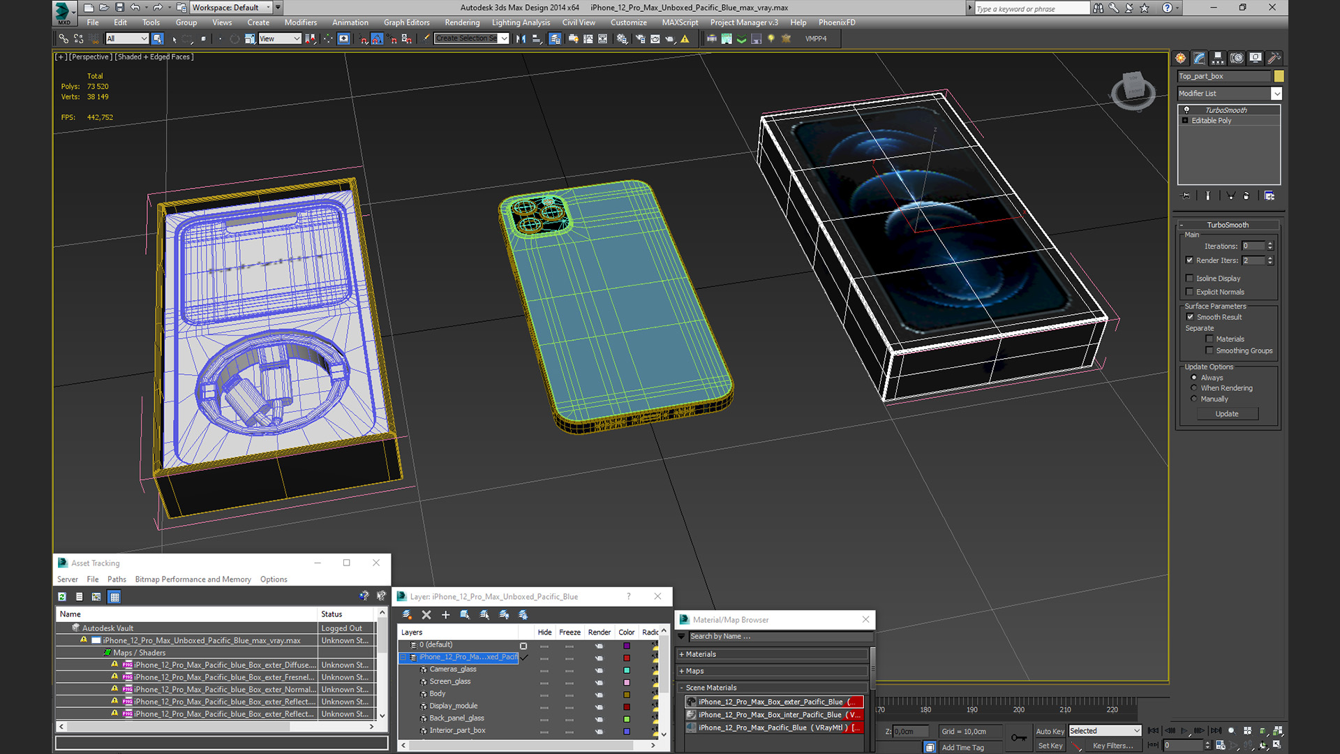
Task: Open the Graph Editors menu
Action: [x=407, y=23]
